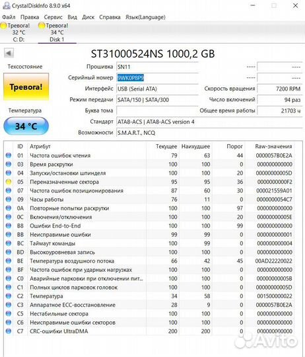Screen dimensions: 305x357
Task: Open the Файл menu
Action: pyautogui.click(x=9, y=17)
